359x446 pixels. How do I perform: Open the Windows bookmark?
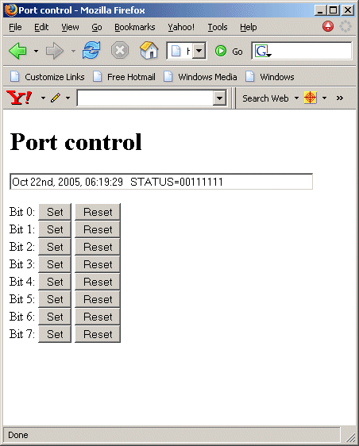(270, 77)
